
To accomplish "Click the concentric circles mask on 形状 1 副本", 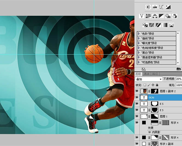I will click(154, 144).
